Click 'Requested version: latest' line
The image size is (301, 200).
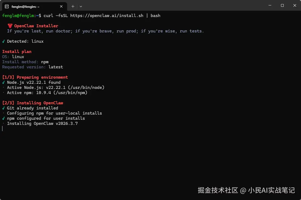[x=32, y=67]
